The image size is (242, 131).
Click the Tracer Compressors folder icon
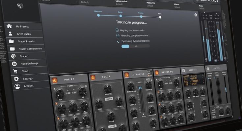13,49
